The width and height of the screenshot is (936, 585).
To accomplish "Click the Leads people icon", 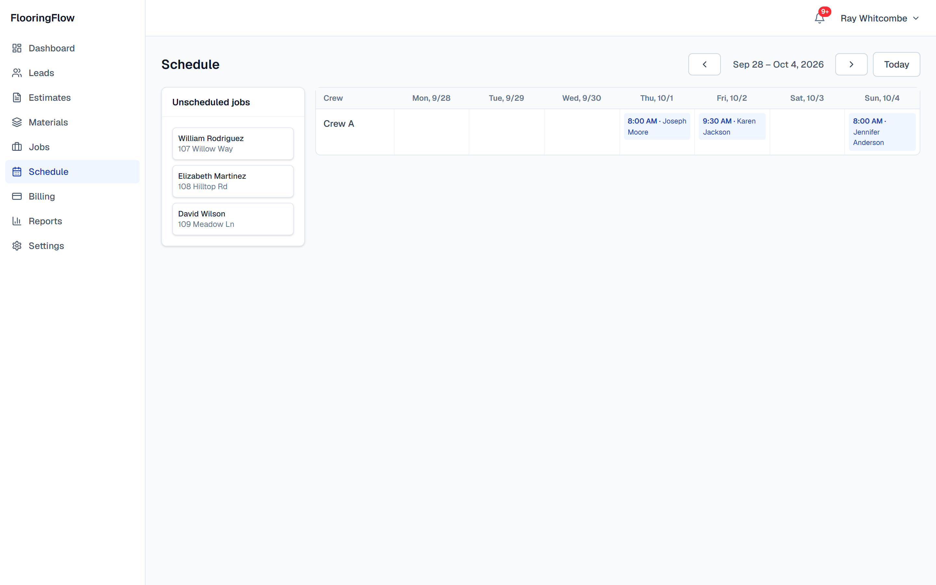I will 17,73.
